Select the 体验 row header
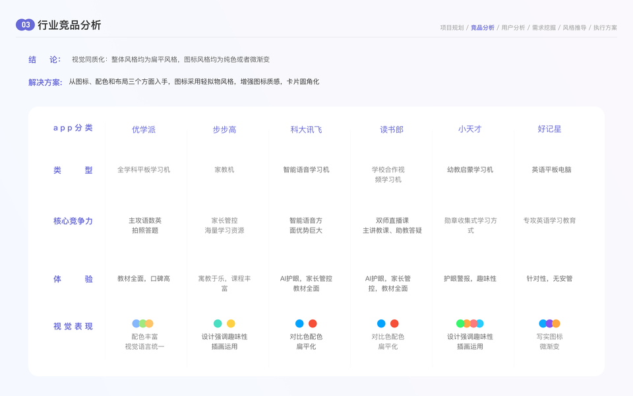The image size is (633, 396). click(x=73, y=279)
